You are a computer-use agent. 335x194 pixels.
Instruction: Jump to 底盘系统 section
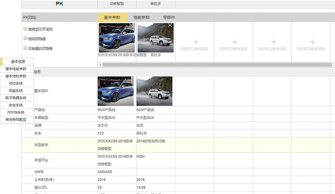(x=17, y=90)
